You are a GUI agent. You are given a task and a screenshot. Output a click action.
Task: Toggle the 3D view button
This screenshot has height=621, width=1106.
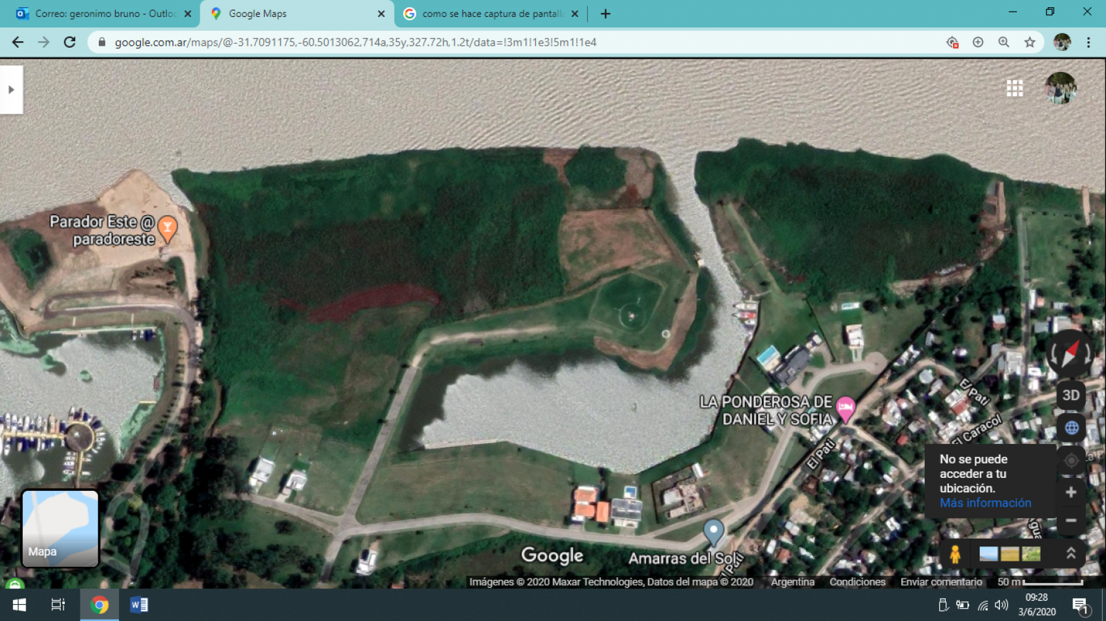(x=1071, y=395)
